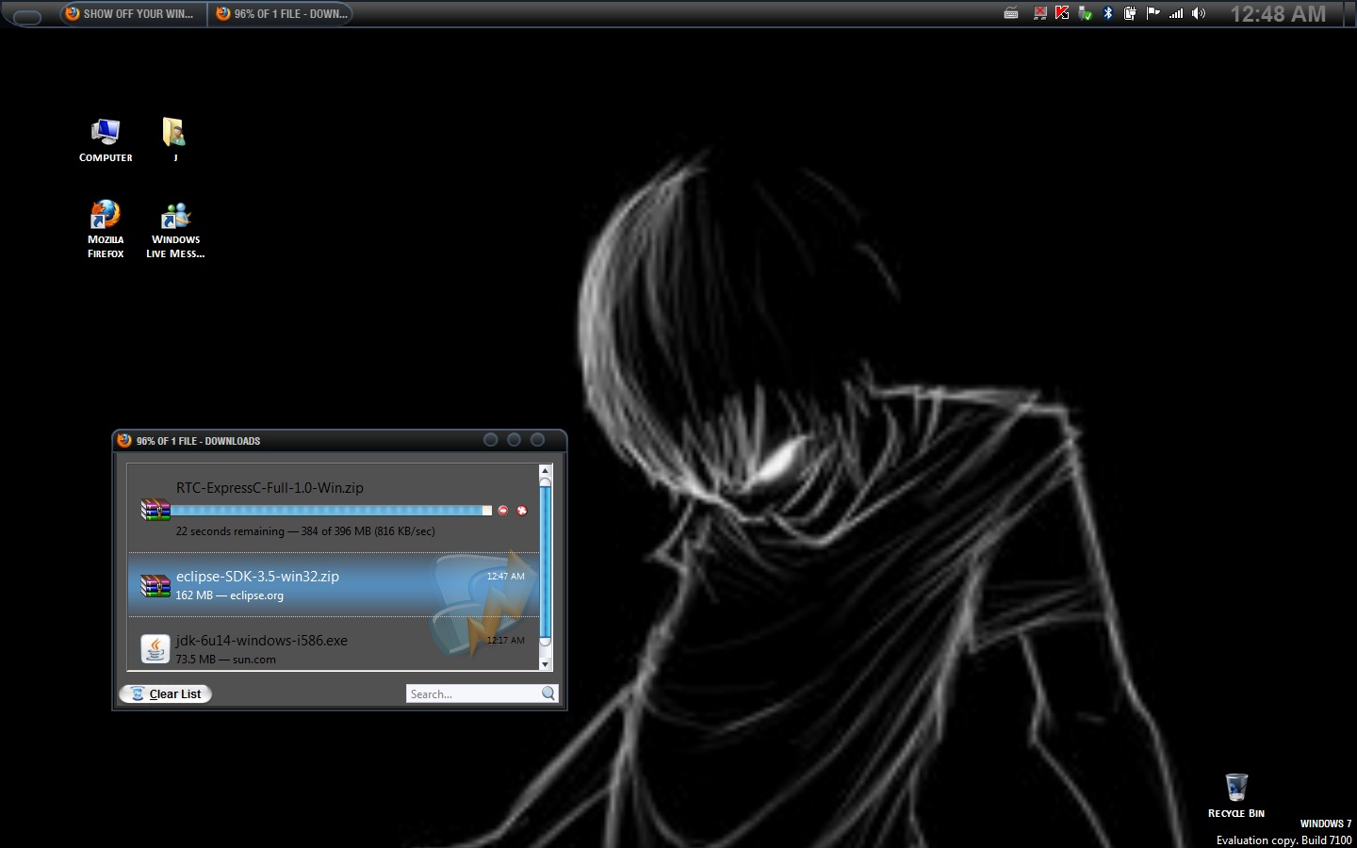Click the WinRAR icon of eclipse-SDK-3.5-win32.zip
The image size is (1357, 848).
click(x=155, y=585)
